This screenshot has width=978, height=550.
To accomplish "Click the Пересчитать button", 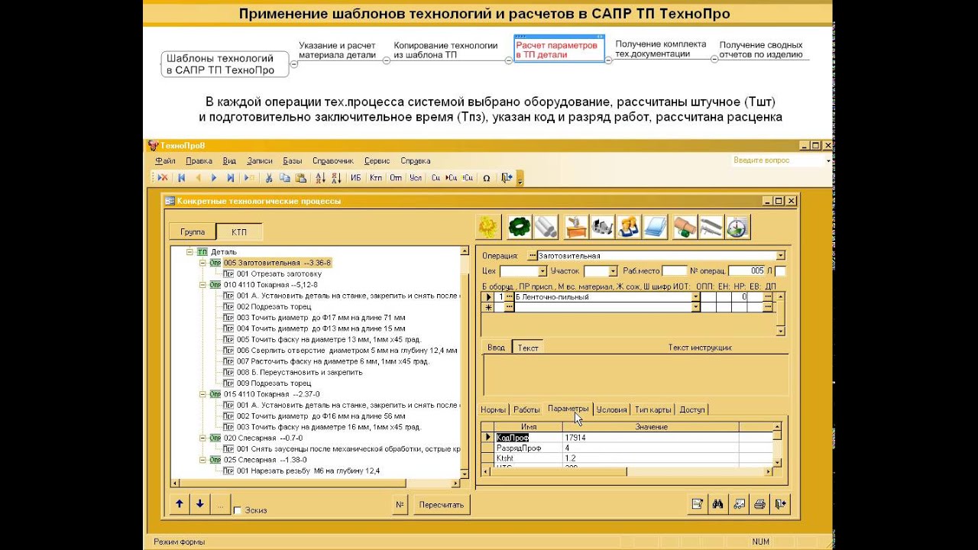I will click(442, 505).
